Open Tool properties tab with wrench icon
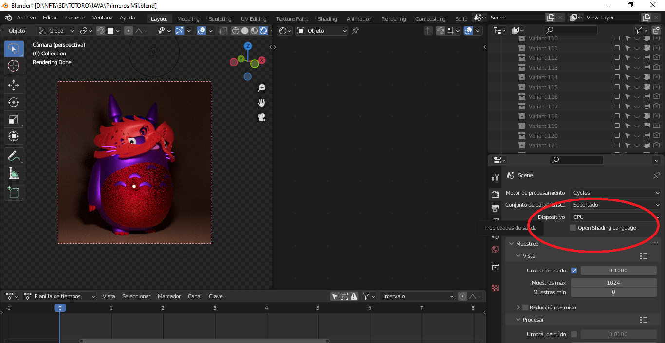 tap(495, 177)
